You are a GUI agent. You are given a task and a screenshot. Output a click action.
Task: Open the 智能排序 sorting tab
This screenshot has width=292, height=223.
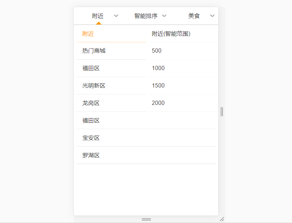pos(146,16)
